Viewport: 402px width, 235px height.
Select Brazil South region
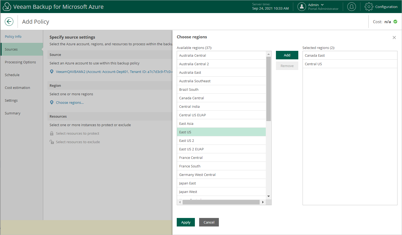pyautogui.click(x=222, y=89)
